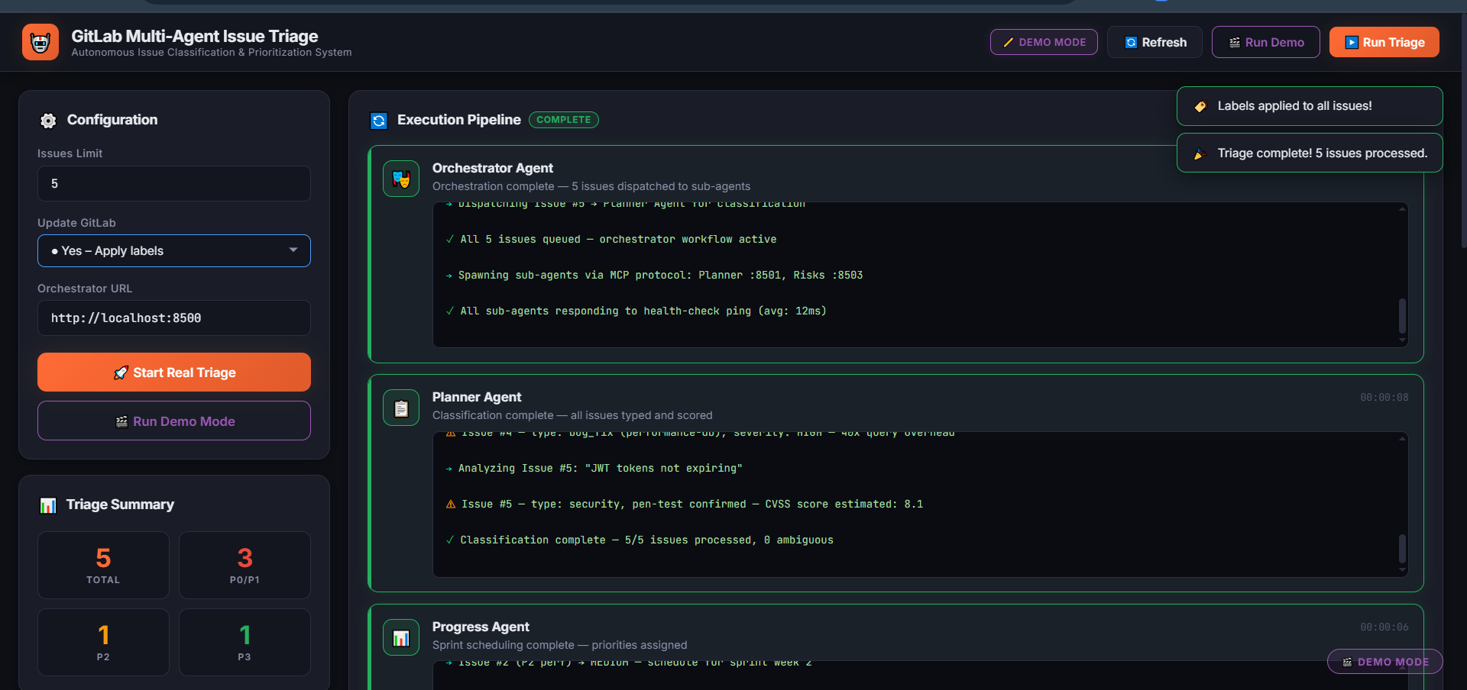
Task: Click the P0/P1 summary card
Action: [x=244, y=566]
